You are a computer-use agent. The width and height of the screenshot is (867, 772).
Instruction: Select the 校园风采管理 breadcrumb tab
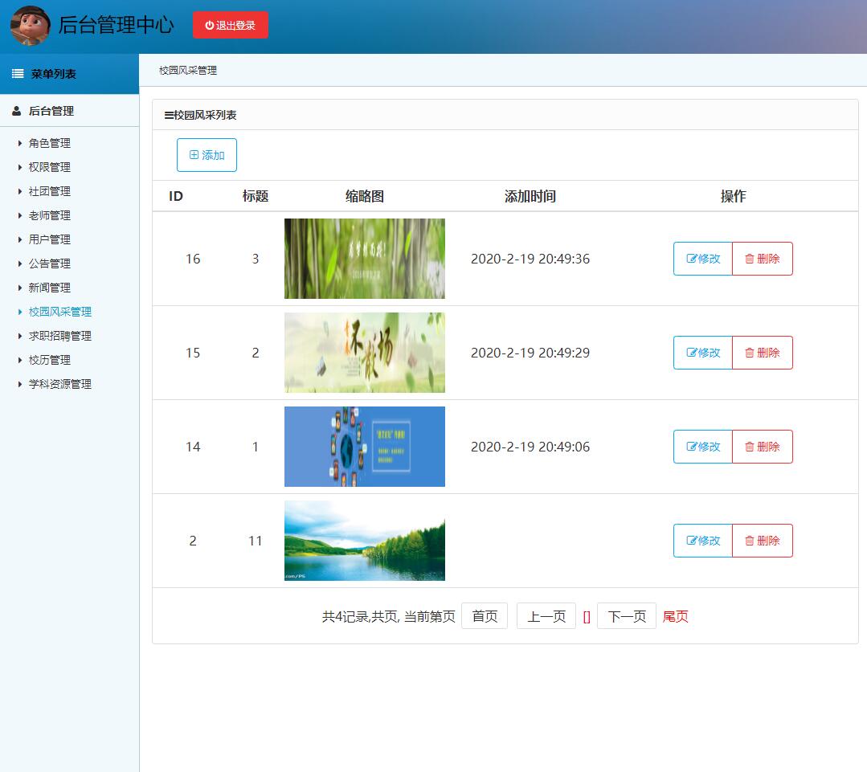coord(186,71)
